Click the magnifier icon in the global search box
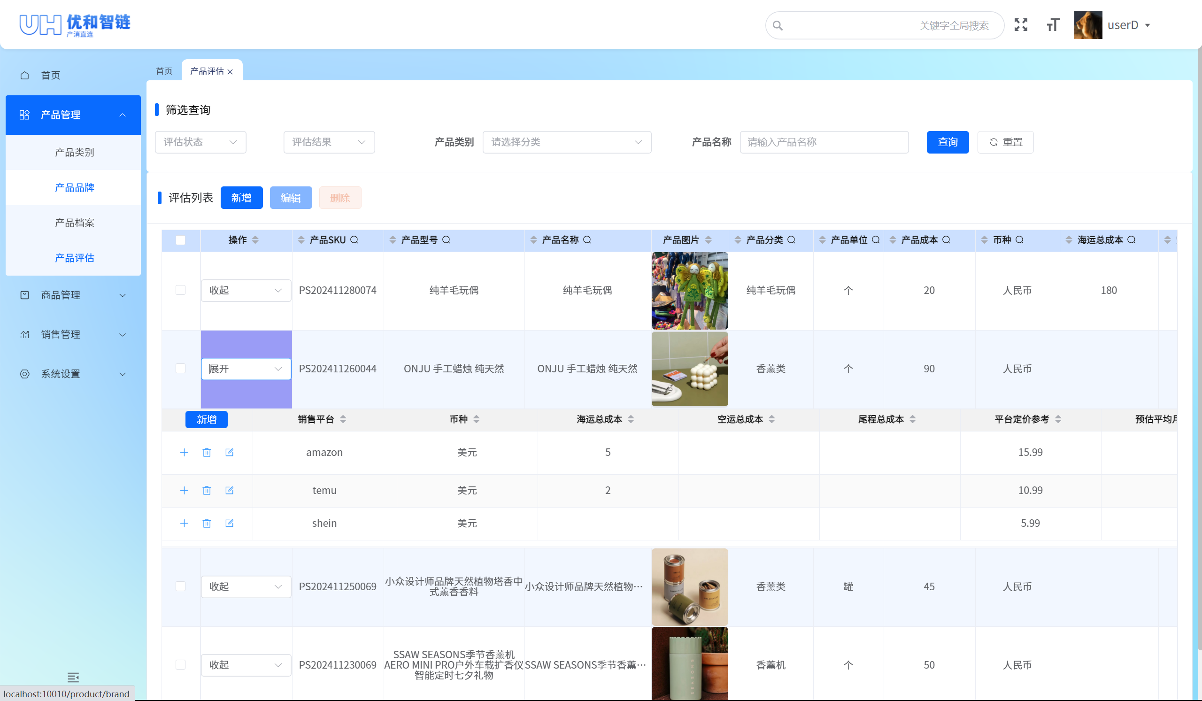This screenshot has height=701, width=1202. (x=778, y=25)
